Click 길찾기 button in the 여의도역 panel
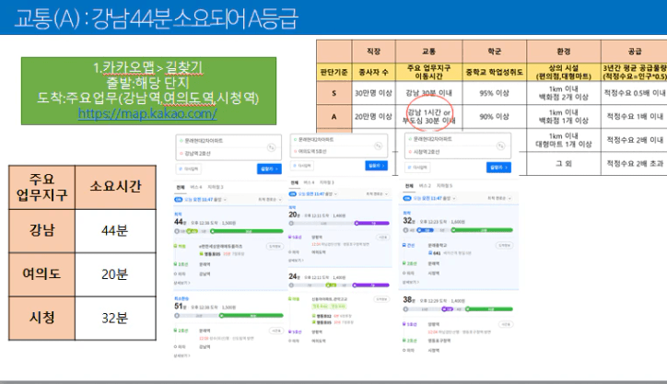The image size is (667, 384). point(377,166)
